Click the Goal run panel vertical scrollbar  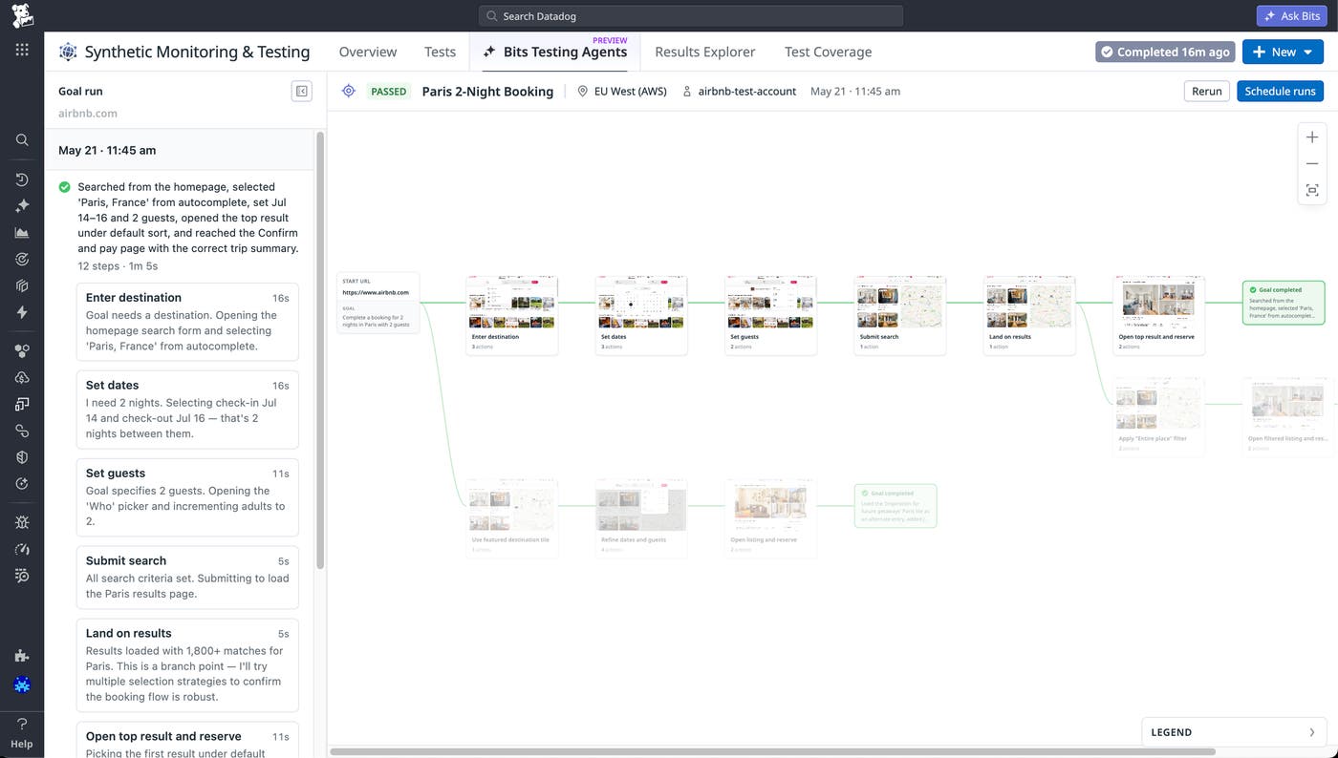[x=321, y=348]
